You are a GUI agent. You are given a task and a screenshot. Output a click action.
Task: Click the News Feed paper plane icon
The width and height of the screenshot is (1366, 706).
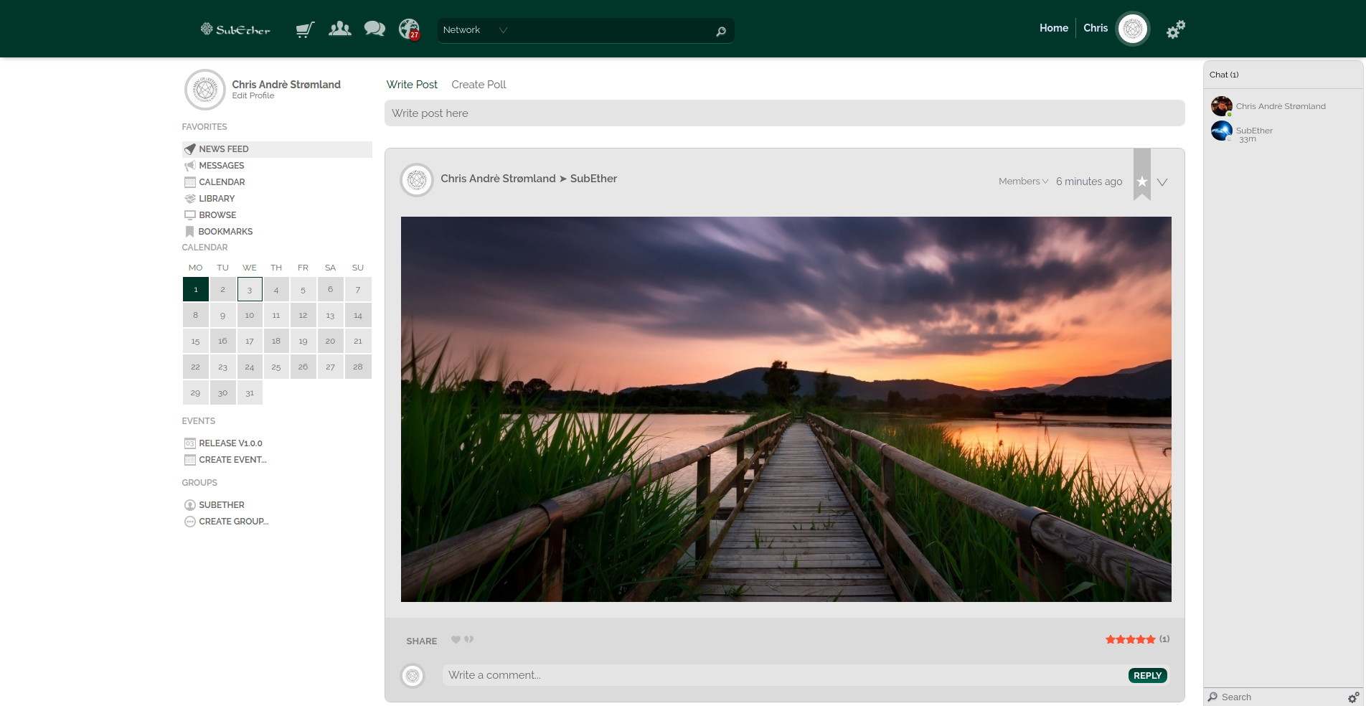[x=190, y=149]
